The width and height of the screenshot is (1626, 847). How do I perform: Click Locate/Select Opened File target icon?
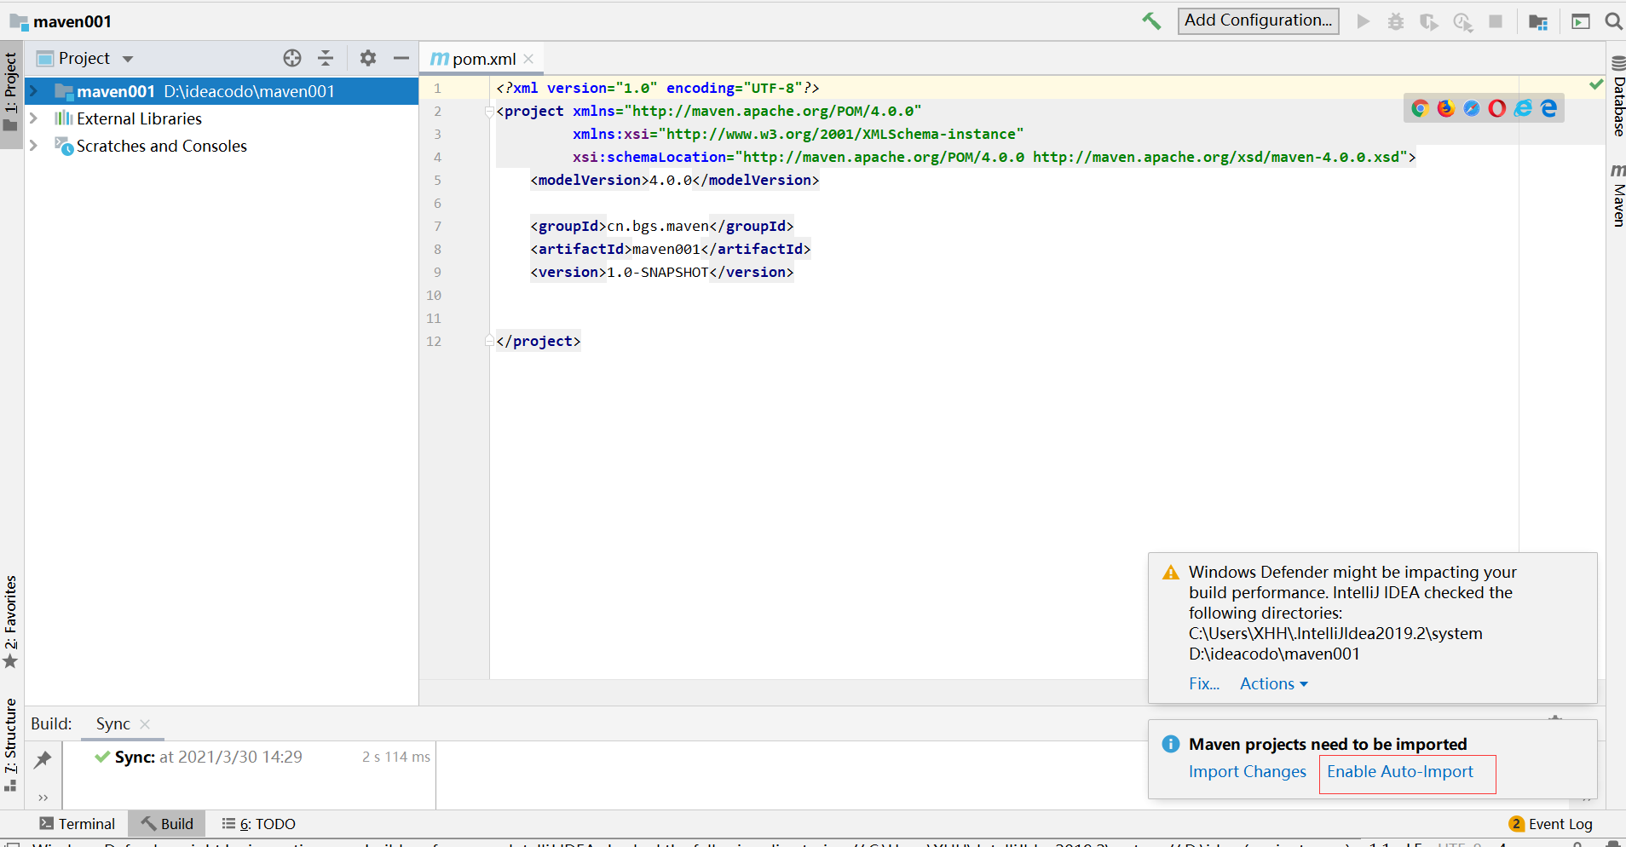click(292, 58)
